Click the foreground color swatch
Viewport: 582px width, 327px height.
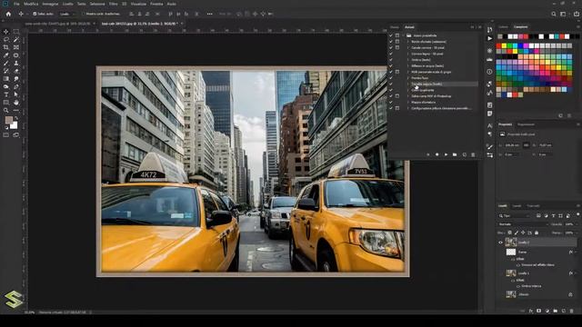coord(8,120)
